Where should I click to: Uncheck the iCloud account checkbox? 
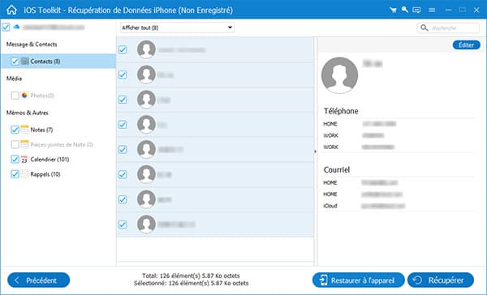[x=6, y=27]
